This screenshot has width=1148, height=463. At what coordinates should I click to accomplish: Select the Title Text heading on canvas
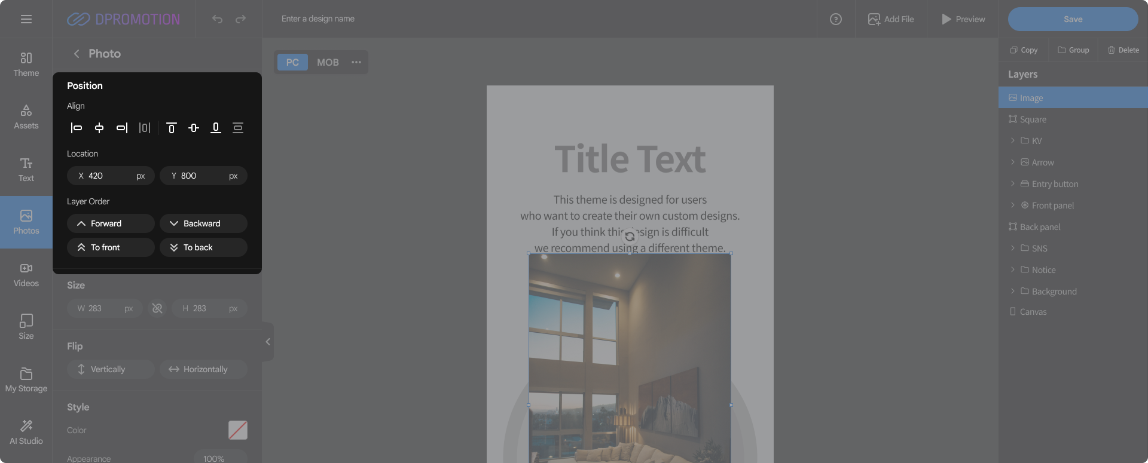click(630, 159)
